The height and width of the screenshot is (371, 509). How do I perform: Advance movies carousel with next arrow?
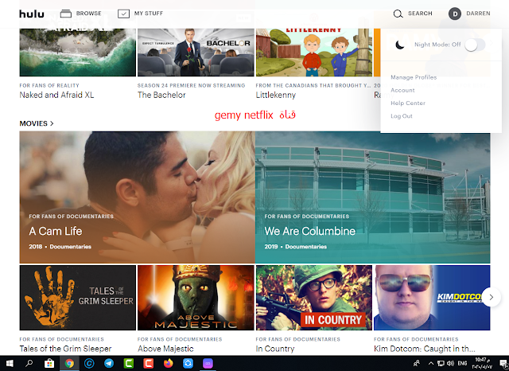pos(492,297)
